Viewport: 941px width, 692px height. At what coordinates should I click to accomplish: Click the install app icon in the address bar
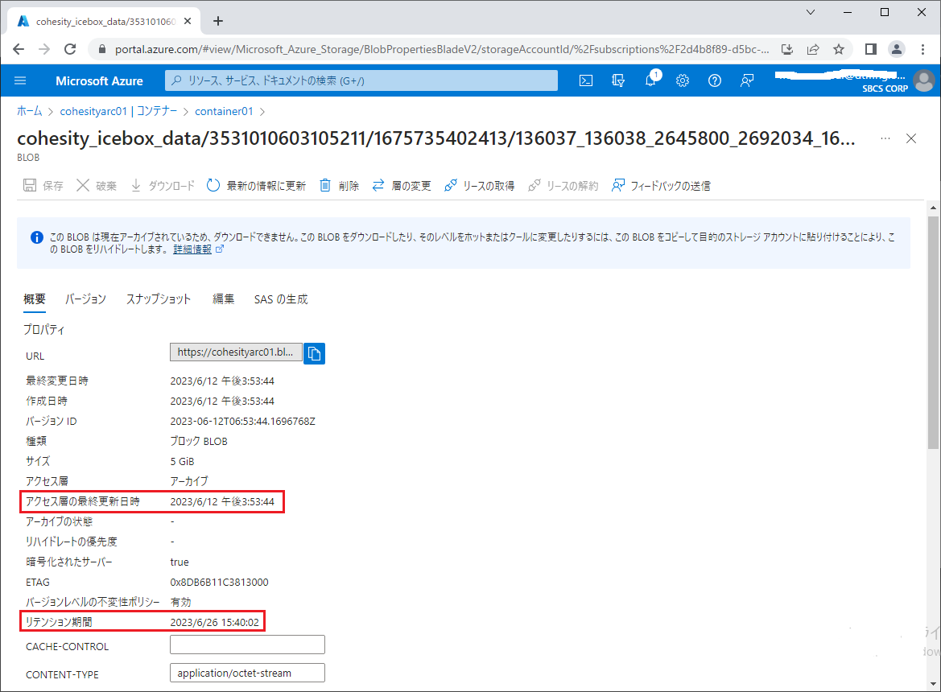(x=786, y=49)
